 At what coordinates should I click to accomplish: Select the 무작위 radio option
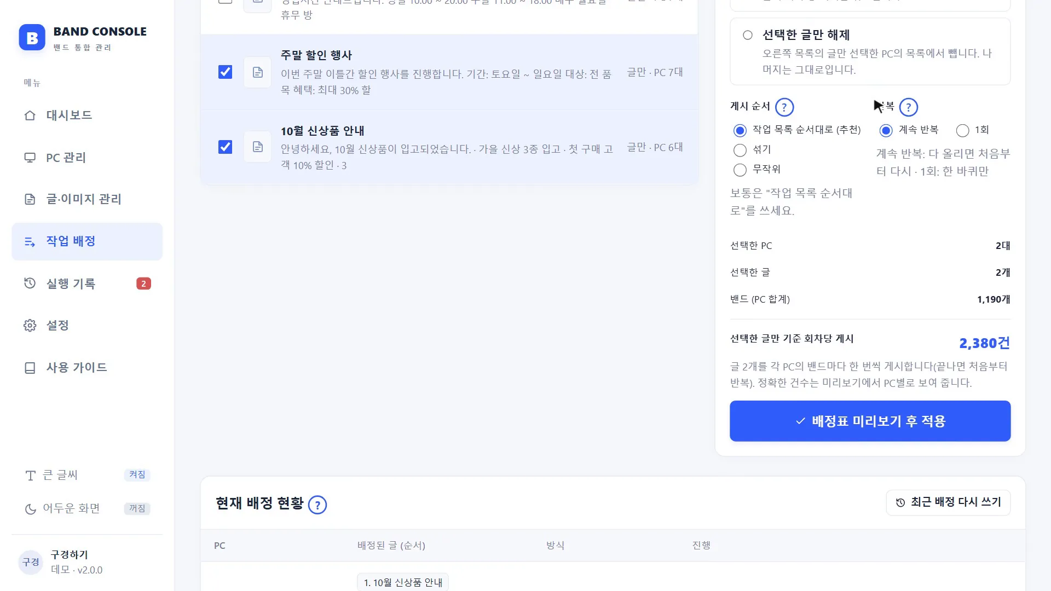pyautogui.click(x=740, y=170)
